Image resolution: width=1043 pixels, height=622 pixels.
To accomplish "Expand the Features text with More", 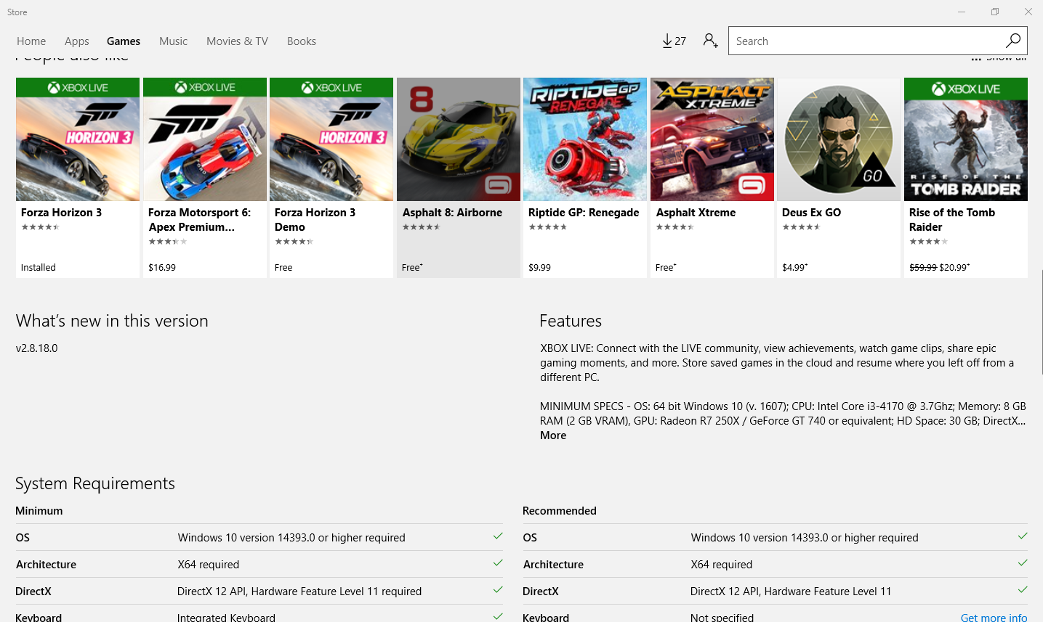I will tap(553, 435).
